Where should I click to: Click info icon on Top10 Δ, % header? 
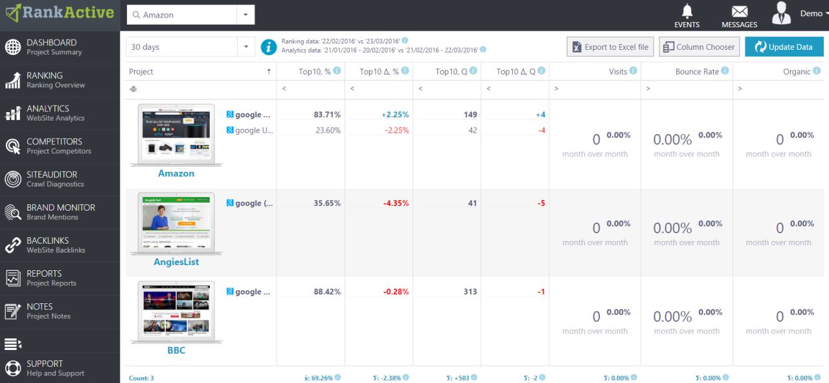pos(404,71)
